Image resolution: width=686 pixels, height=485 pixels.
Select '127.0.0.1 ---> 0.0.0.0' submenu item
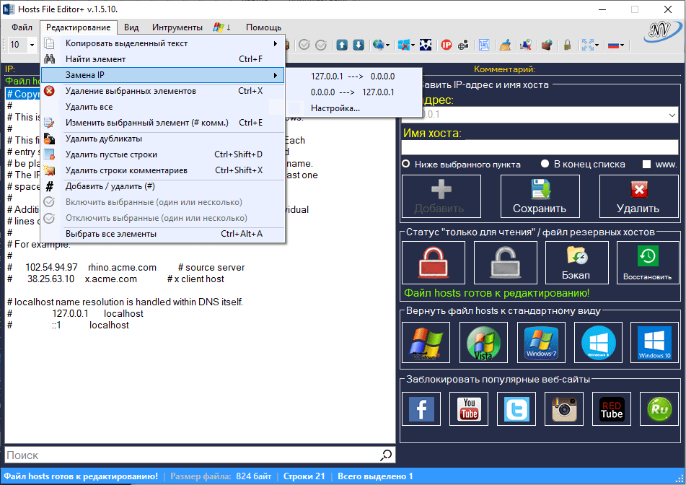click(353, 77)
